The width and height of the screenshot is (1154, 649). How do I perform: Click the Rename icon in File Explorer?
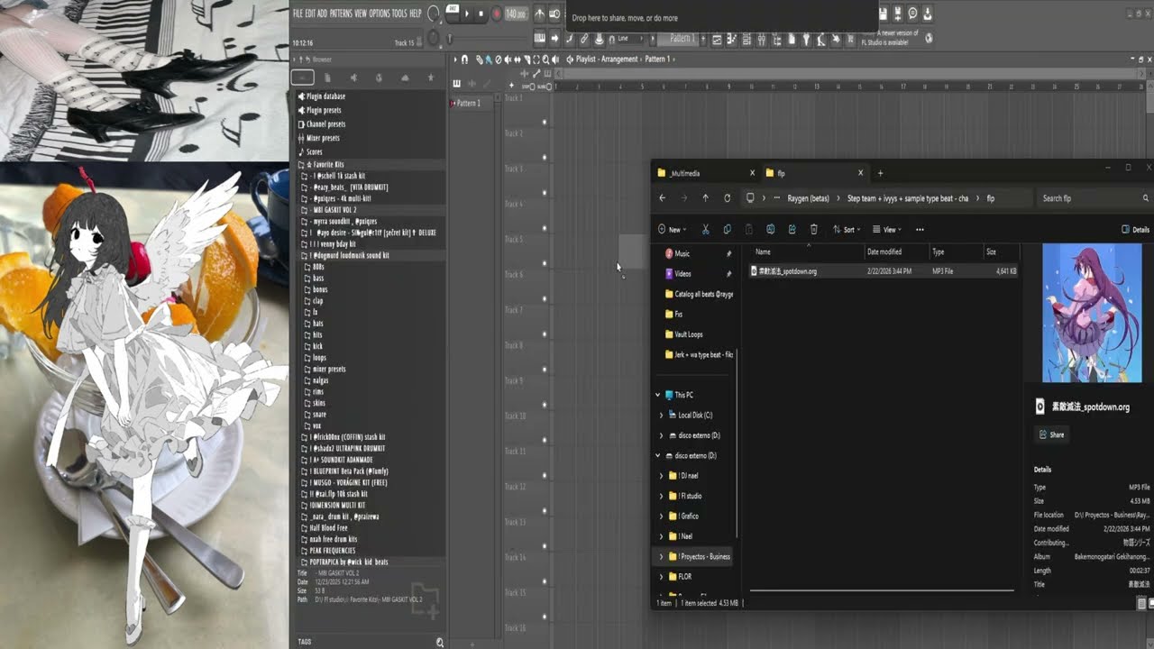click(x=770, y=230)
